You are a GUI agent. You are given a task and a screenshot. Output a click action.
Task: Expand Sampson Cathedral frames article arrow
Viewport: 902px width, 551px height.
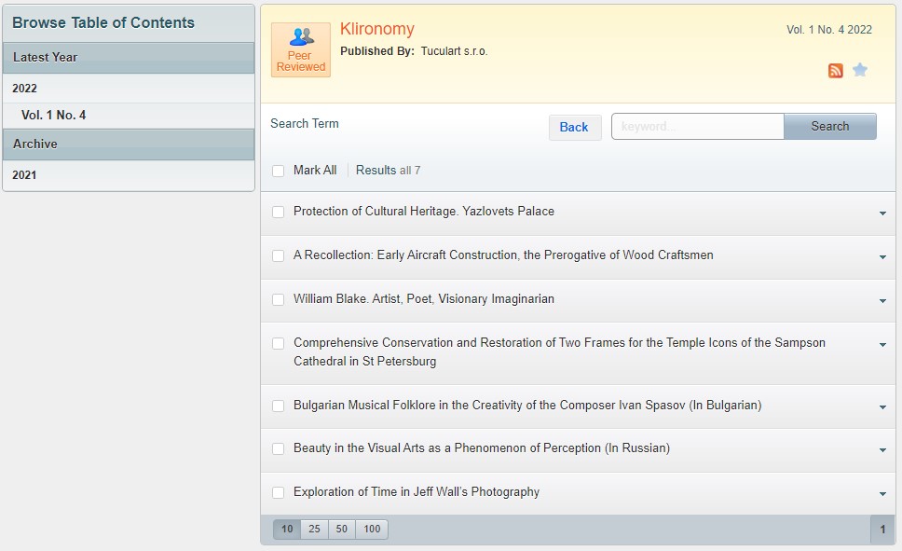(x=882, y=345)
